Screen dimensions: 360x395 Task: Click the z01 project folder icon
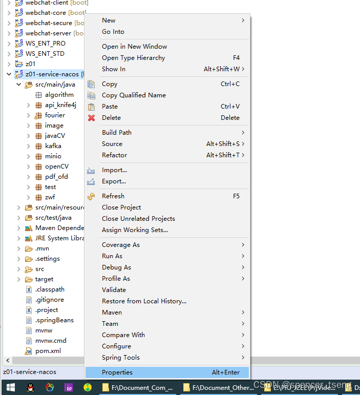point(19,64)
